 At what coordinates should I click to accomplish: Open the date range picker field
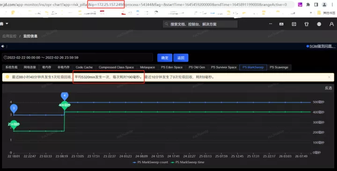coord(77,58)
